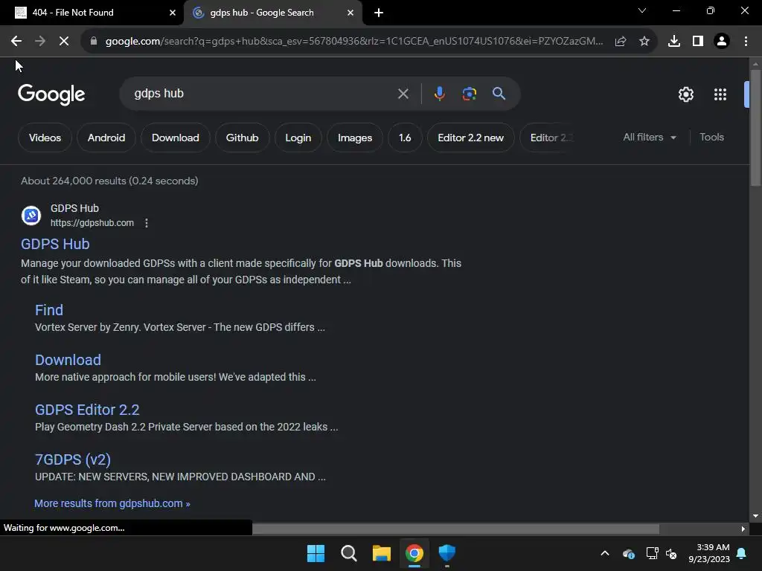Open Chrome profile avatar menu

tap(722, 42)
